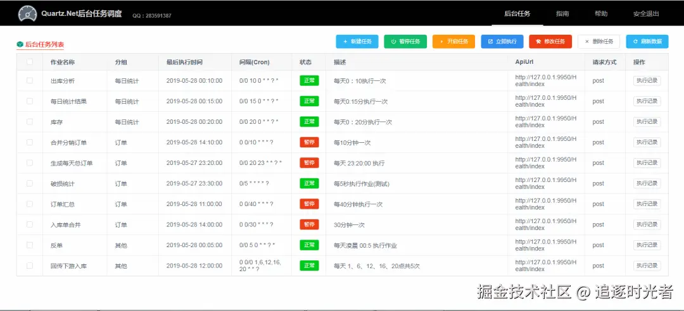Click the 暂停任务 button

[x=405, y=41]
